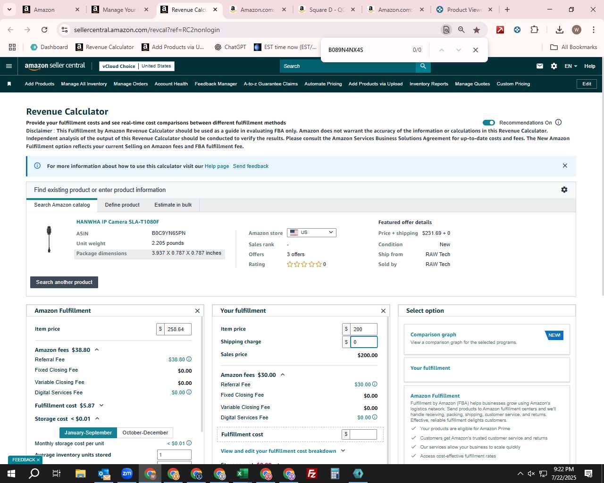Viewport: 604px width, 483px height.
Task: Click Search another product button
Action: (x=64, y=282)
